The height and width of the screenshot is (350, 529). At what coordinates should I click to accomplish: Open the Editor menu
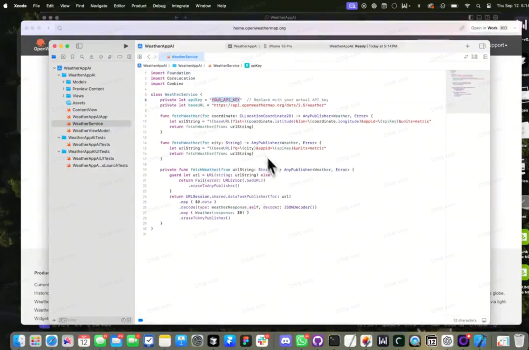120,6
